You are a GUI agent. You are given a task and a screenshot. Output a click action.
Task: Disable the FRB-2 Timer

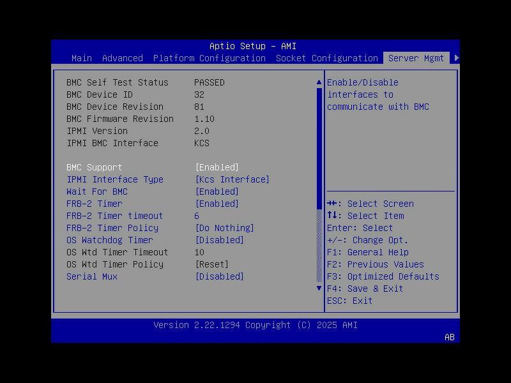point(217,204)
